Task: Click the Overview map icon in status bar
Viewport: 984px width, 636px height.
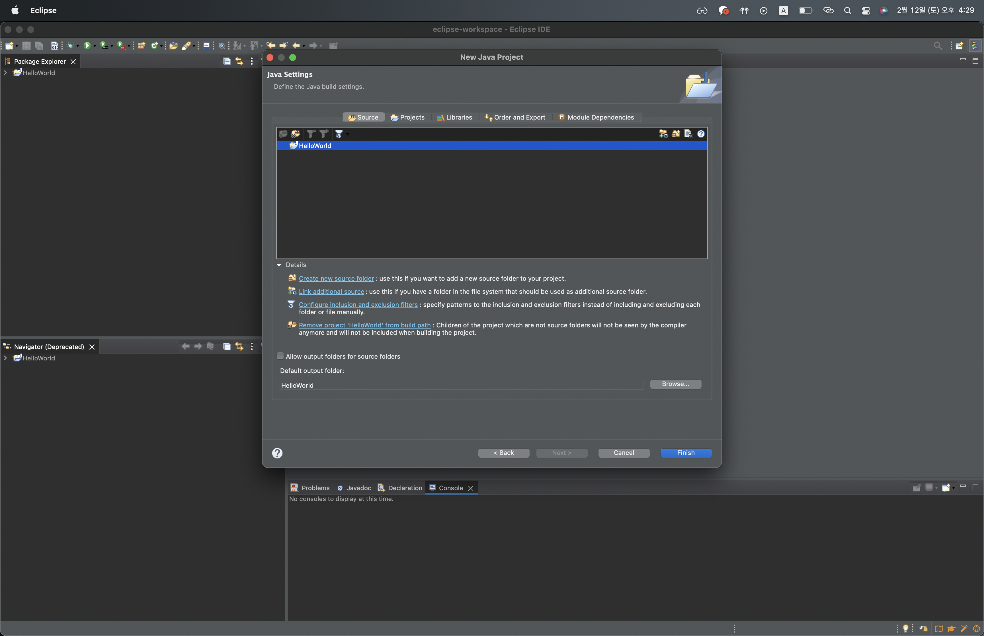Action: 939,629
